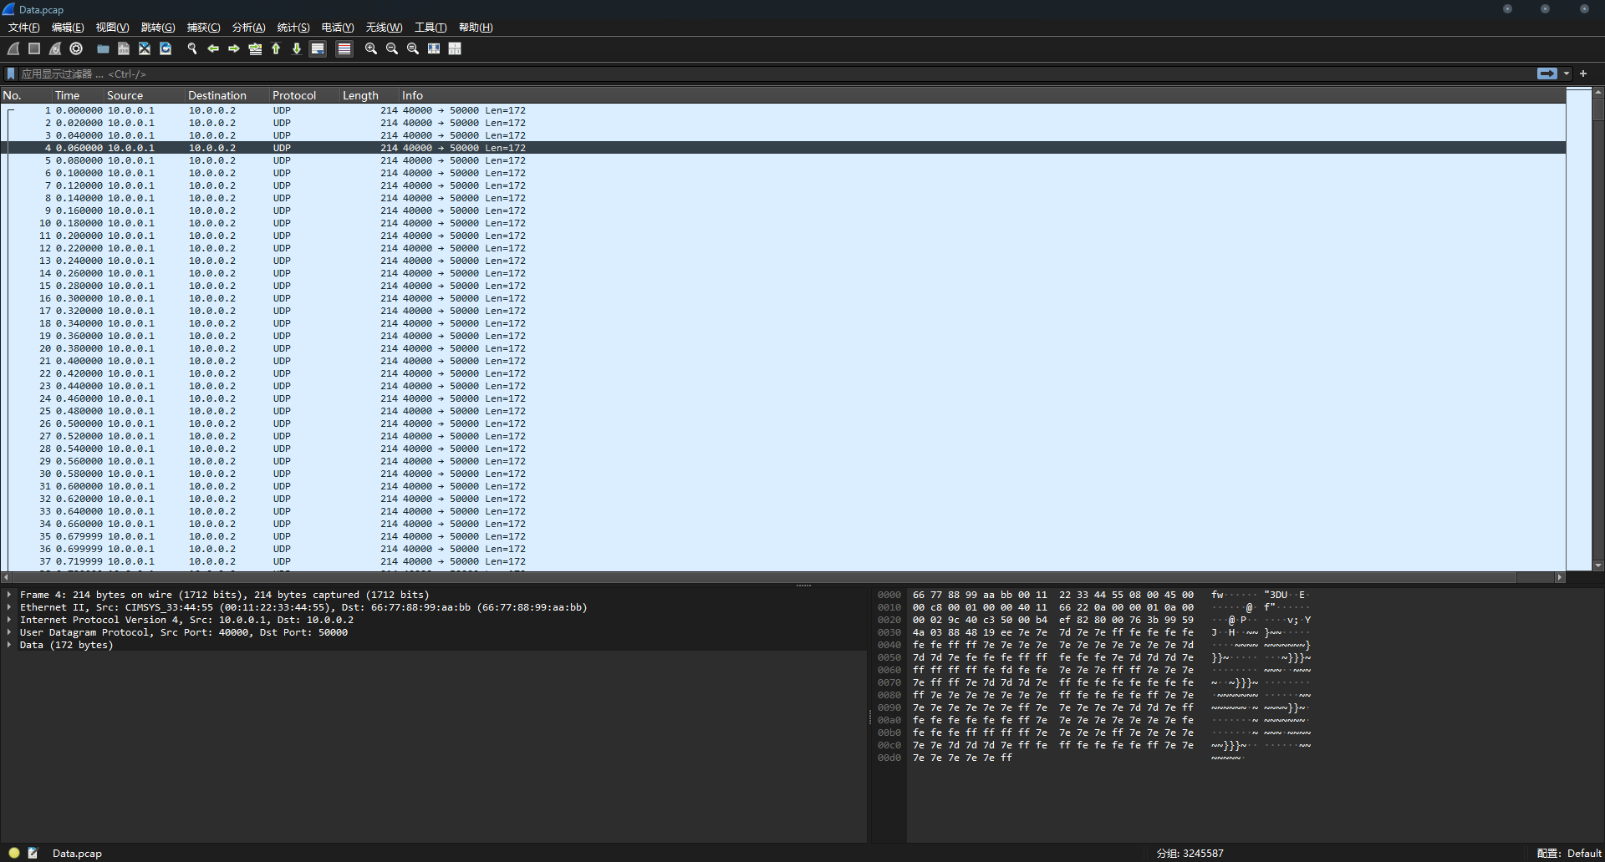Zoom in on the packet list text

tap(371, 49)
